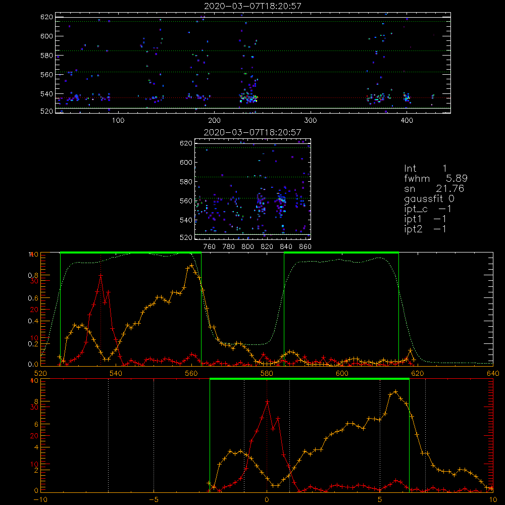Screen dimensions: 505x505
Task: Click the orange curve peak near 560 on profile plot
Action: pos(191,266)
